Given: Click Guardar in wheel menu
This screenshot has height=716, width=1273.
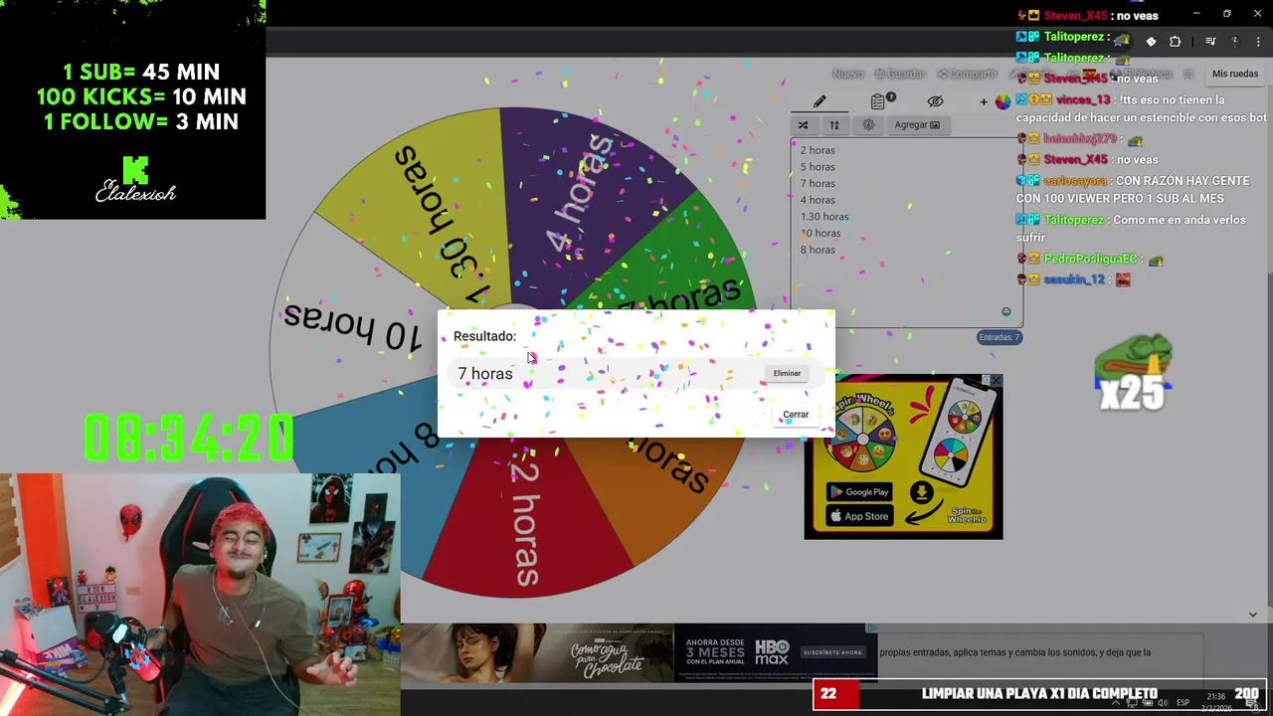Looking at the screenshot, I should [x=900, y=74].
